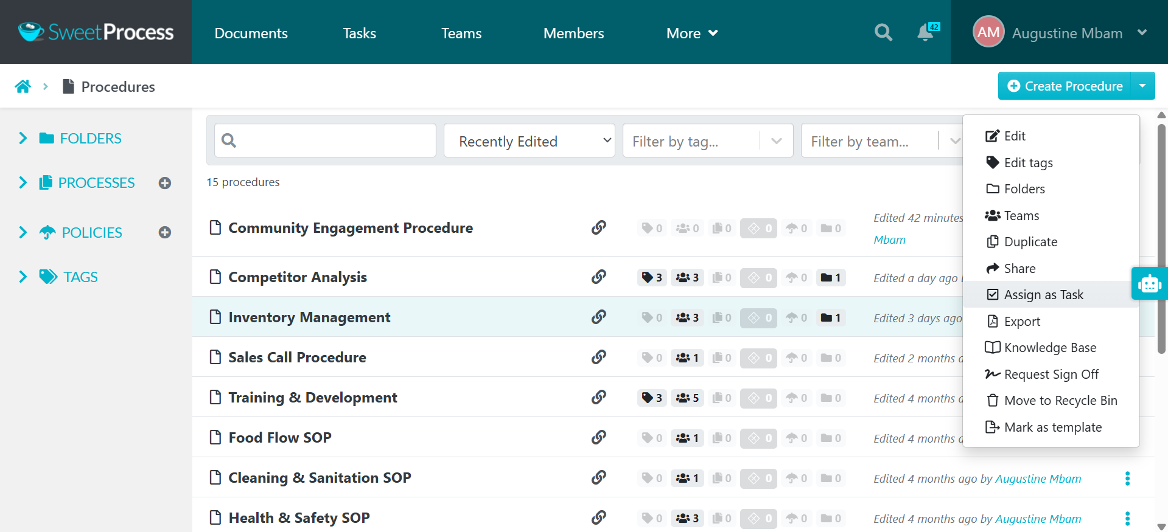Expand the FOLDERS section

(23, 138)
